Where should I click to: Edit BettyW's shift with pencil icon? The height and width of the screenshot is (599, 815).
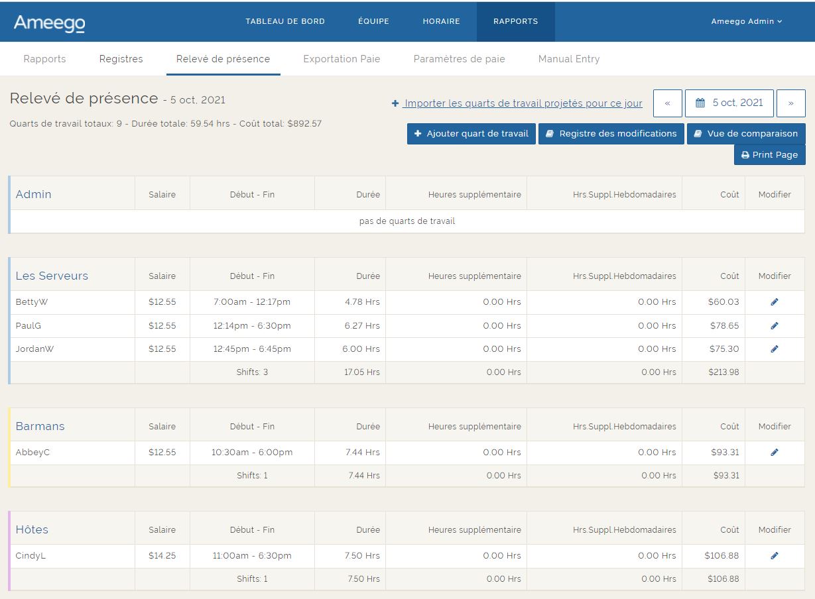pos(774,302)
